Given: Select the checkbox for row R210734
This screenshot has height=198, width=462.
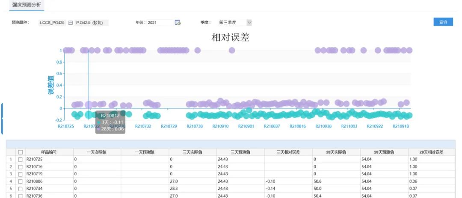Looking at the screenshot, I should pos(20,188).
